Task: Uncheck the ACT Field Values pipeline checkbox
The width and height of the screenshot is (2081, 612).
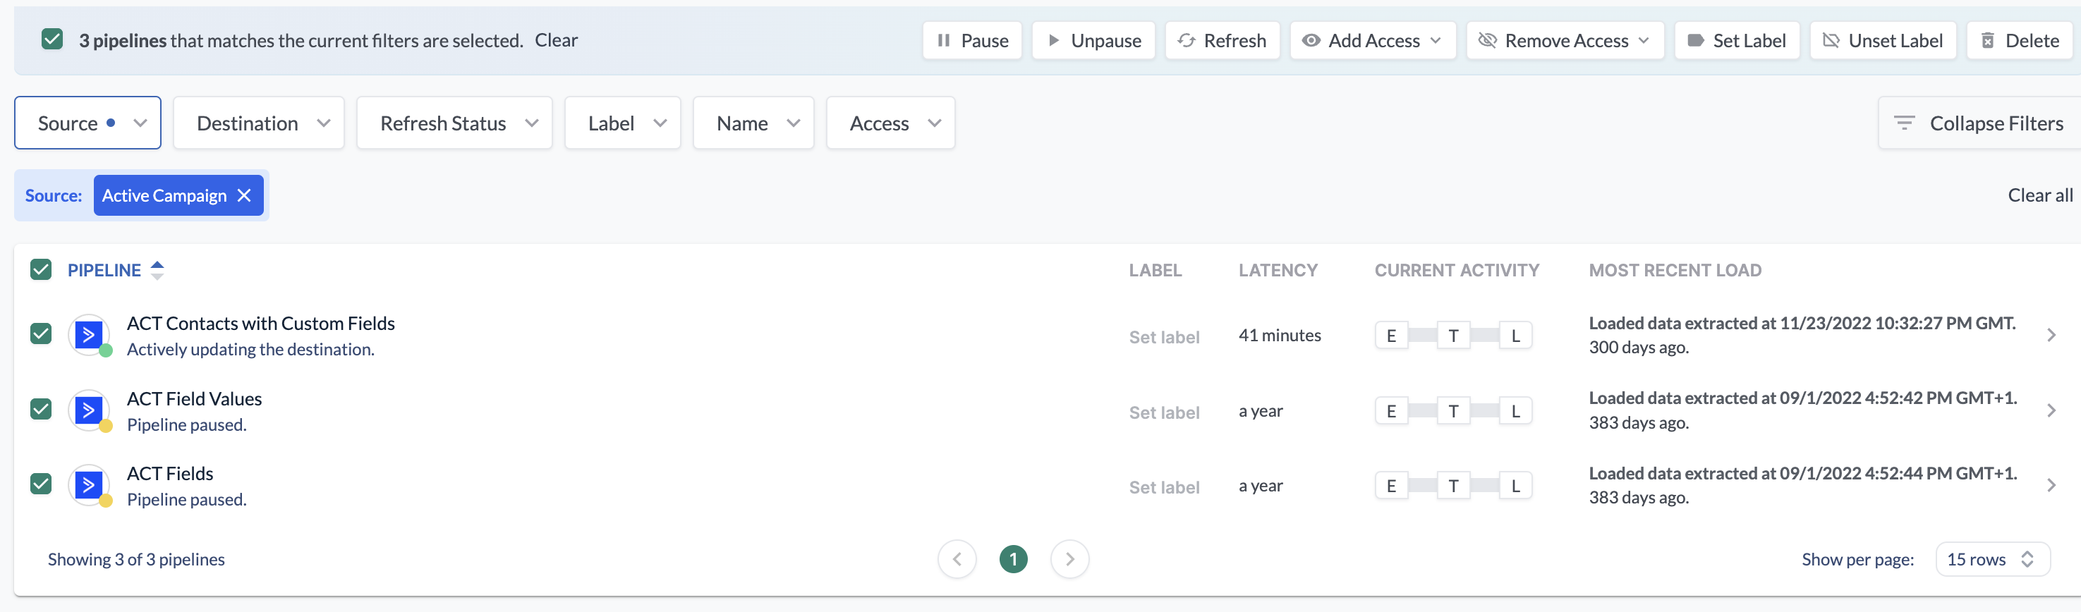Action: point(41,410)
